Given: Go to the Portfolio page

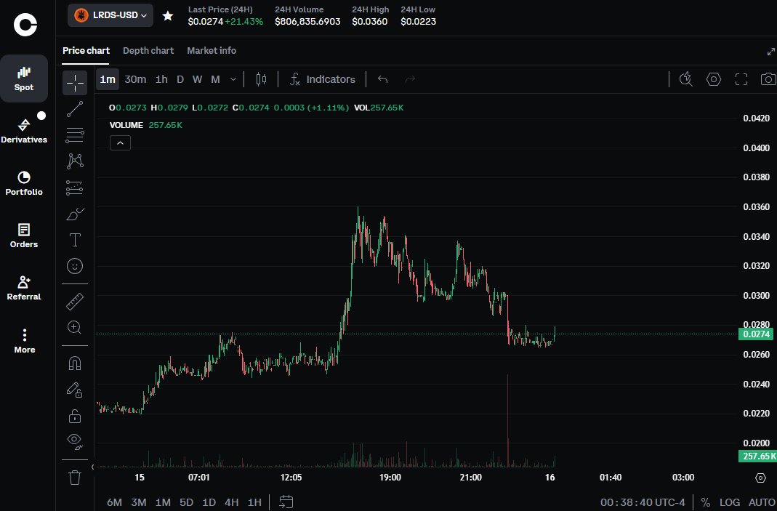Looking at the screenshot, I should tap(24, 183).
